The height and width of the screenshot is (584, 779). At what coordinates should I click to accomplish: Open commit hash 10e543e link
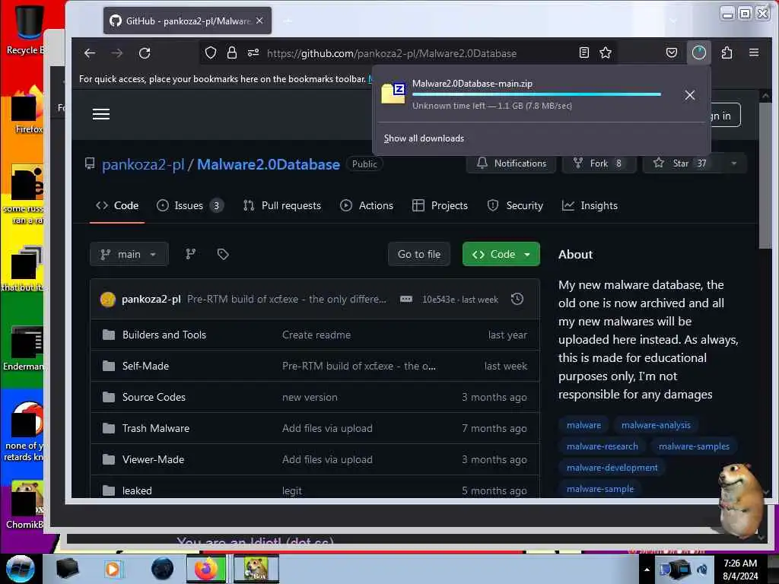click(x=438, y=300)
